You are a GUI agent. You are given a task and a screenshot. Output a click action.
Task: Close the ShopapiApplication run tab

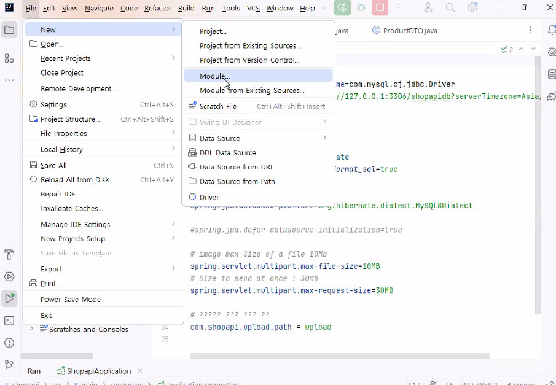click(x=140, y=371)
